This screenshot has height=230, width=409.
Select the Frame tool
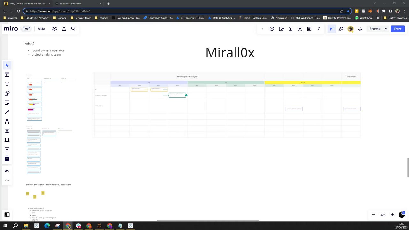click(x=7, y=140)
